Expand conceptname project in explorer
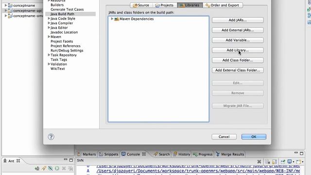Image resolution: width=311 pixels, height=175 pixels. 6,5
